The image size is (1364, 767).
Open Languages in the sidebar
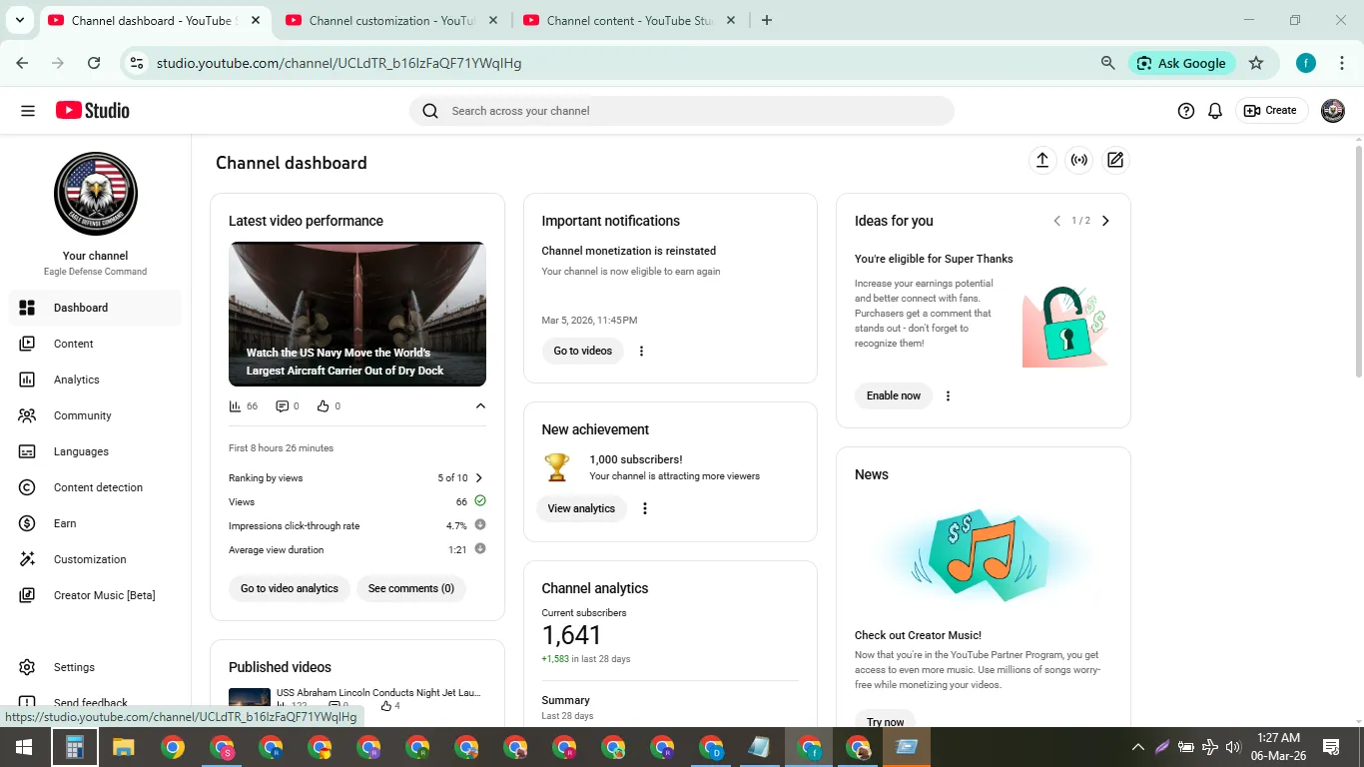click(96, 451)
